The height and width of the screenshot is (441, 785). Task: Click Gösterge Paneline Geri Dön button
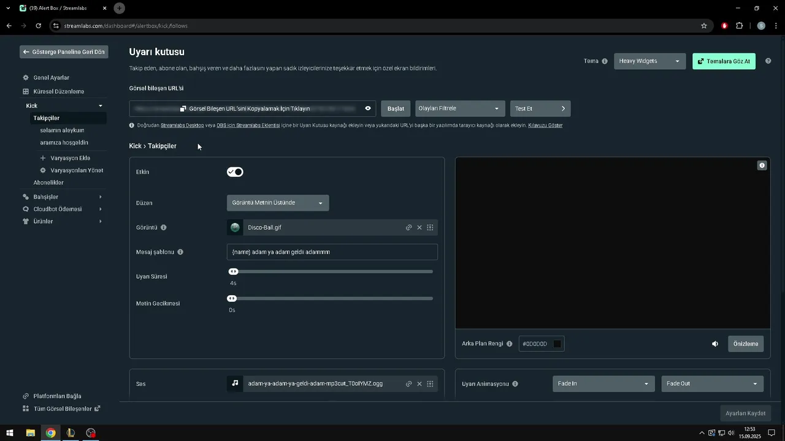pos(64,52)
